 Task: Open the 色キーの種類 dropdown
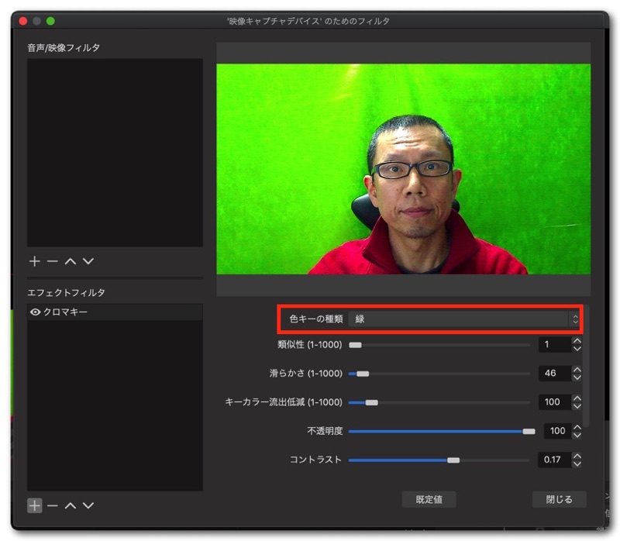[463, 319]
